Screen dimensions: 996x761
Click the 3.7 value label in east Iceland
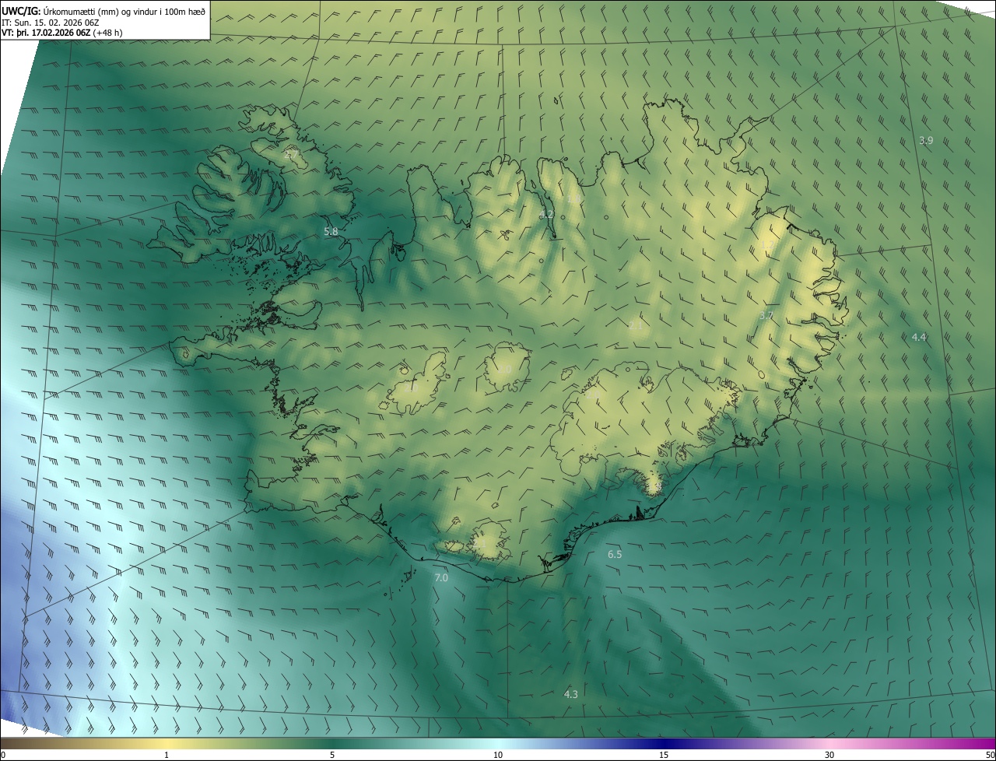766,316
